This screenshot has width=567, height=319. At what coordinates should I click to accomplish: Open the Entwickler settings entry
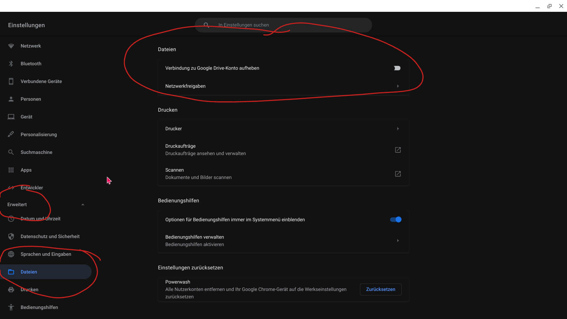(x=46, y=188)
